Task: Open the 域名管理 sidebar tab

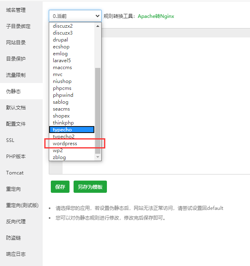Action: (x=22, y=10)
